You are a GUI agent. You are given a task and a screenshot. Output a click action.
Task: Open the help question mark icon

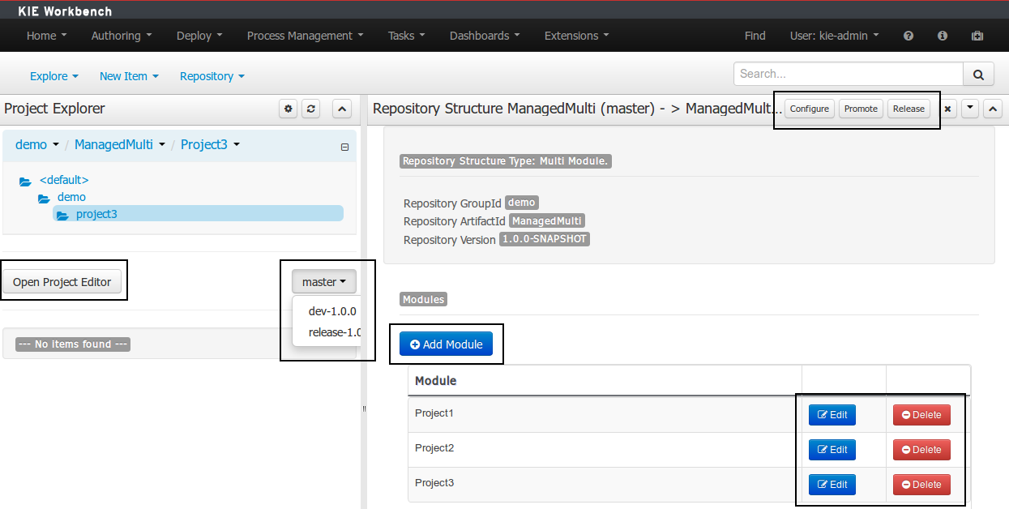(x=908, y=35)
